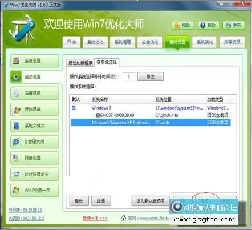
Task: Click the 外网IP address link
Action: coord(25,210)
